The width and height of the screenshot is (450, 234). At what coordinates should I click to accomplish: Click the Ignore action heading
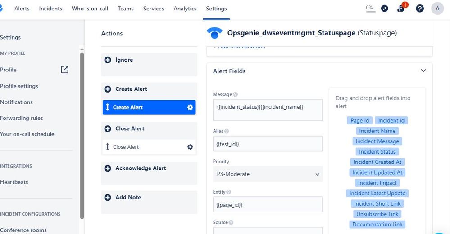pyautogui.click(x=124, y=60)
